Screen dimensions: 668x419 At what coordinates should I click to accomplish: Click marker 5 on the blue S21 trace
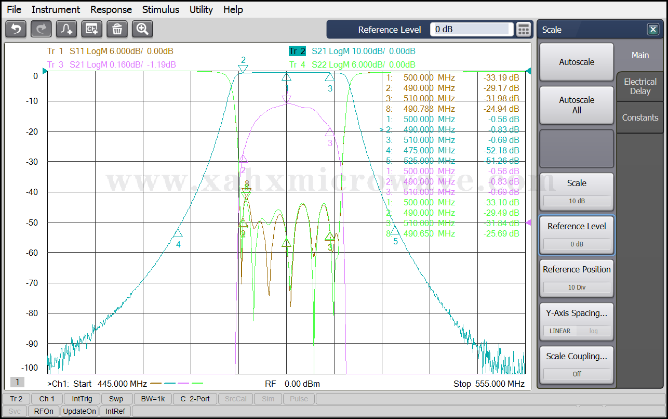click(395, 231)
